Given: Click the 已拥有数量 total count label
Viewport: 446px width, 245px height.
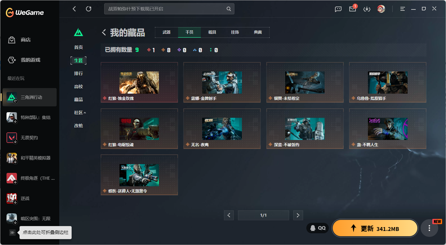Looking at the screenshot, I should tap(122, 50).
